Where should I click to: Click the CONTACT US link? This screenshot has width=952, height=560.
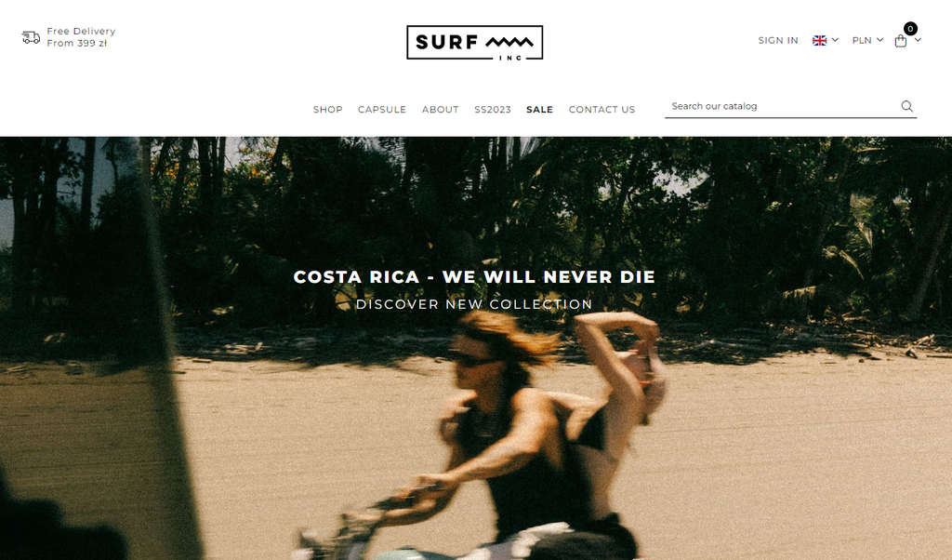602,110
